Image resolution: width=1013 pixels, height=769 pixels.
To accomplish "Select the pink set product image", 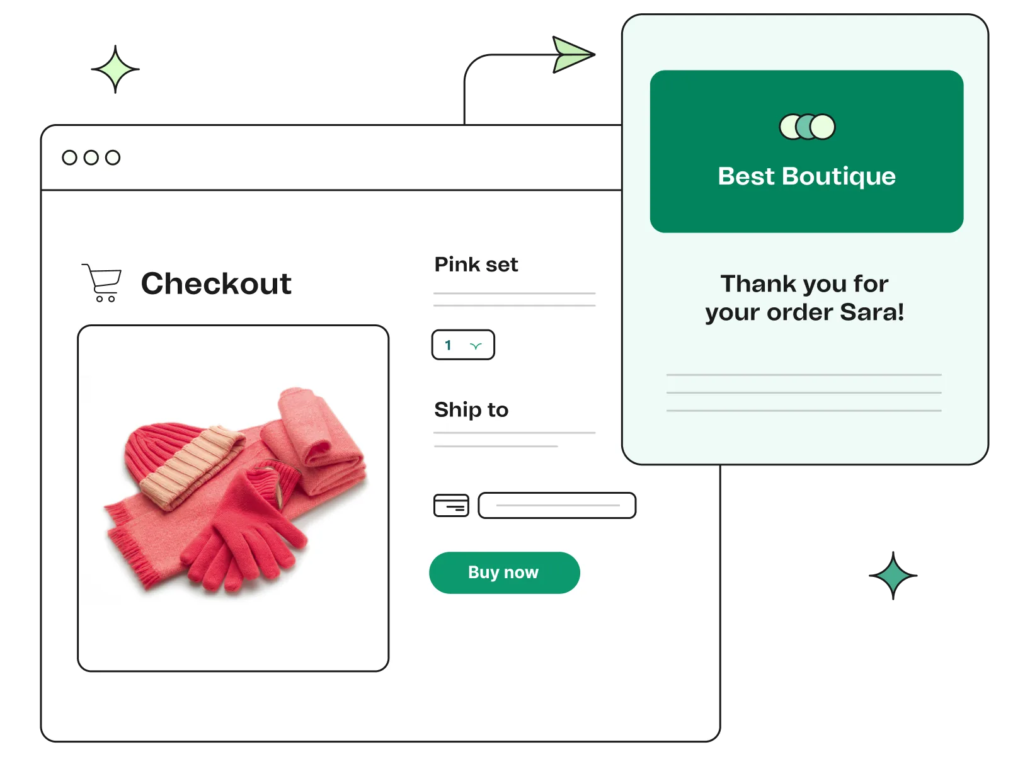I will click(233, 498).
